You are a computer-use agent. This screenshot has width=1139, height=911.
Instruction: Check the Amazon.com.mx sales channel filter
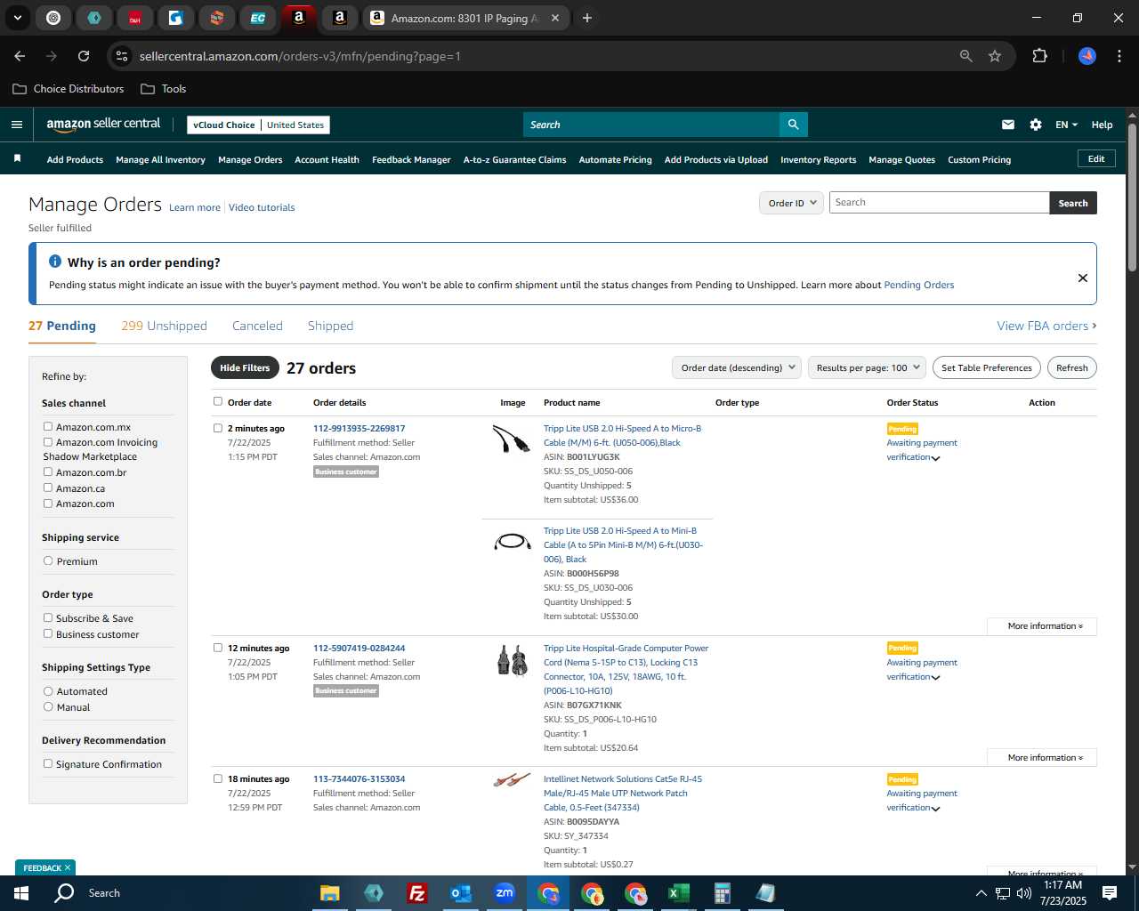click(48, 426)
